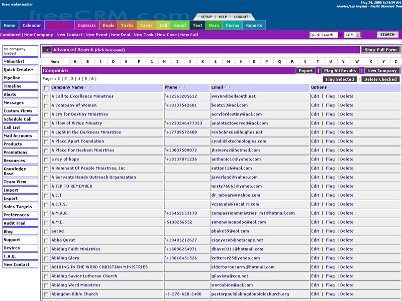Expand Advanced Search with the plus icon
Image resolution: width=402 pixels, height=301 pixels.
pyautogui.click(x=47, y=50)
